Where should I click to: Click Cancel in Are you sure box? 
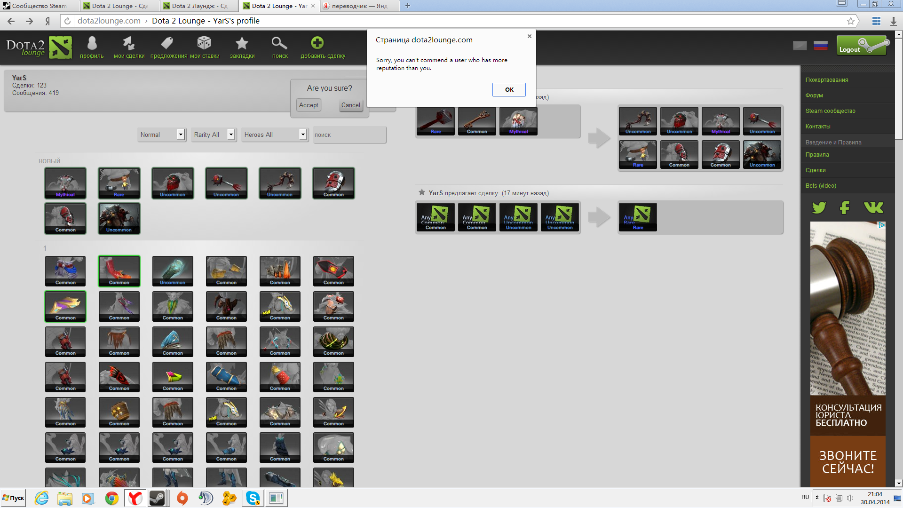point(351,105)
